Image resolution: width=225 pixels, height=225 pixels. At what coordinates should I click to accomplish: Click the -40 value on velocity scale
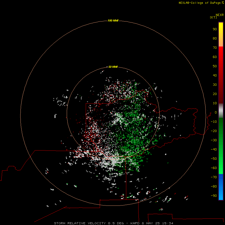(214, 149)
